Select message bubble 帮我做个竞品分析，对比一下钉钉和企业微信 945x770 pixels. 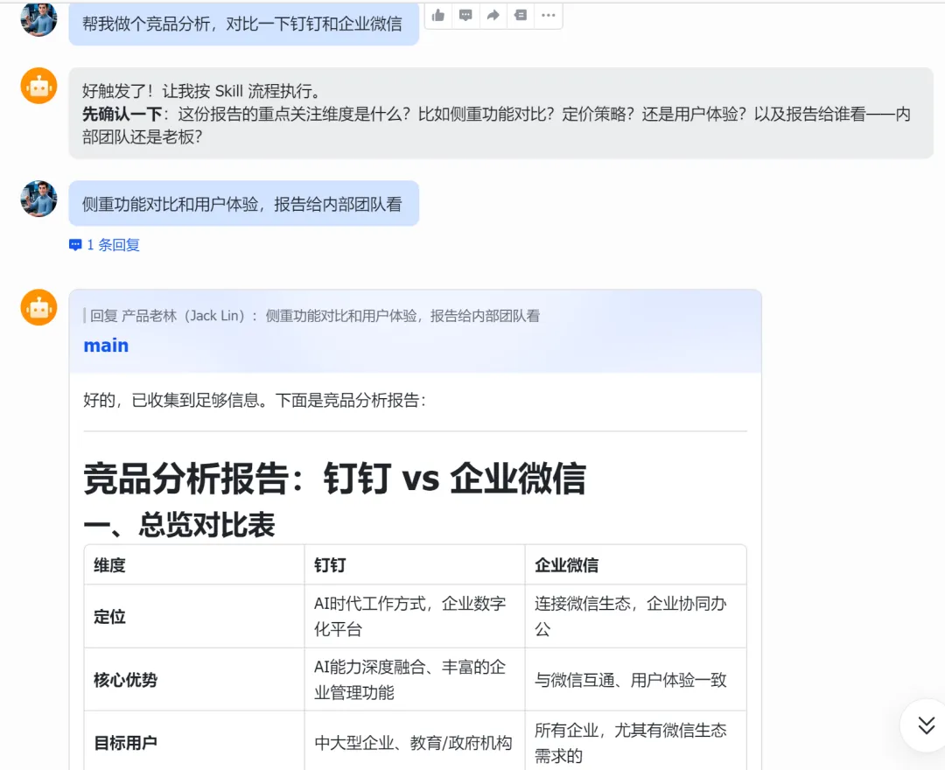(243, 24)
